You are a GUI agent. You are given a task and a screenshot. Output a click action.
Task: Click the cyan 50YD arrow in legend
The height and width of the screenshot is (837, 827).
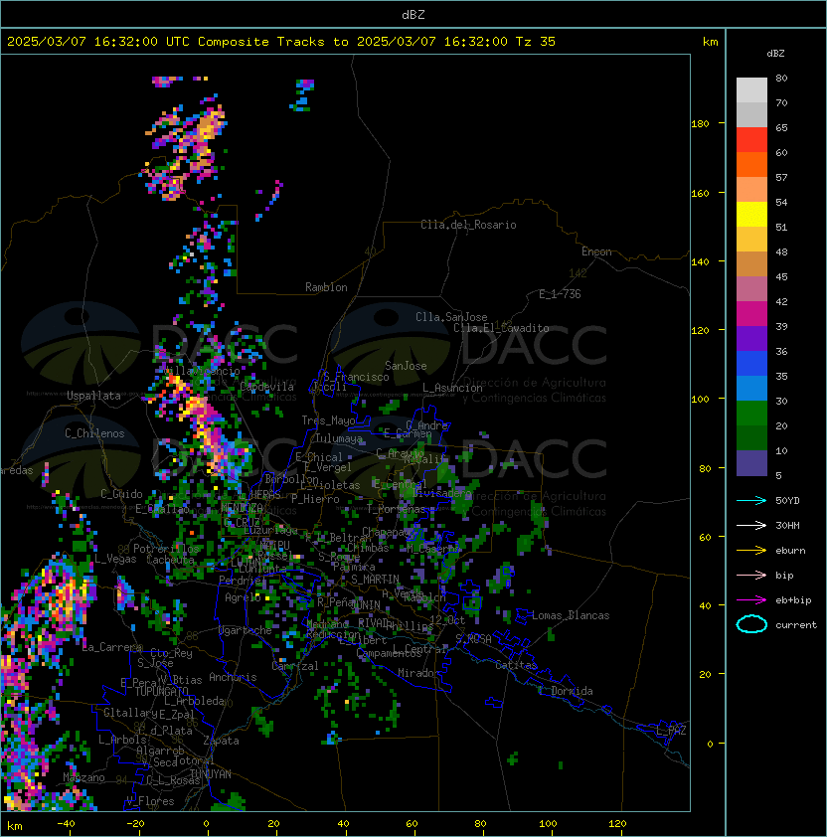tap(751, 501)
